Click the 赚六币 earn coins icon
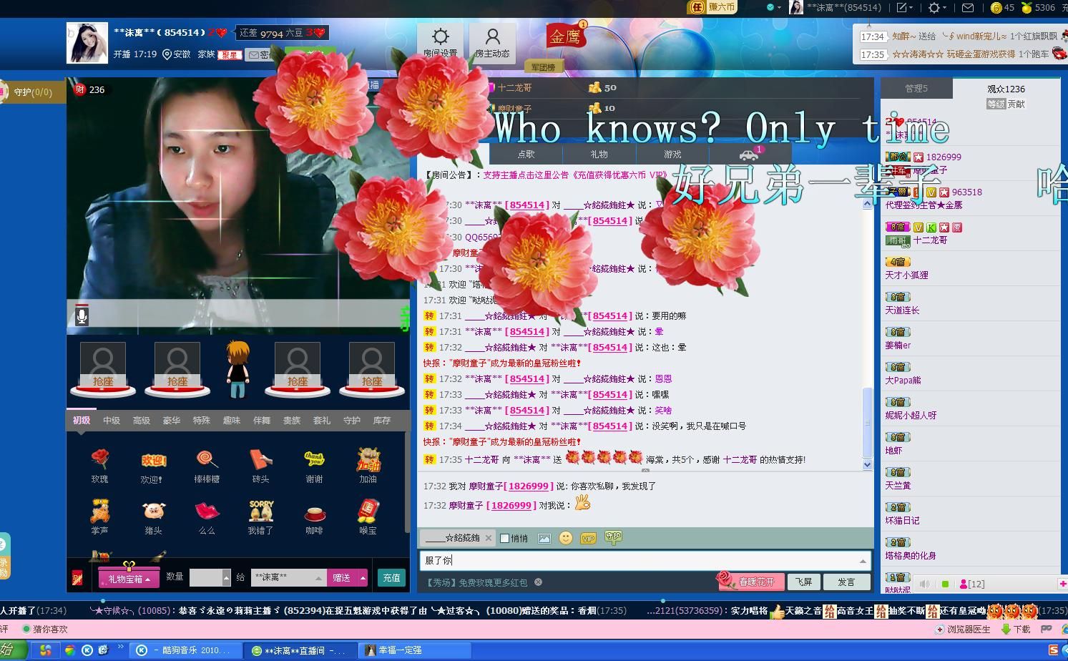This screenshot has width=1068, height=661. point(712,7)
